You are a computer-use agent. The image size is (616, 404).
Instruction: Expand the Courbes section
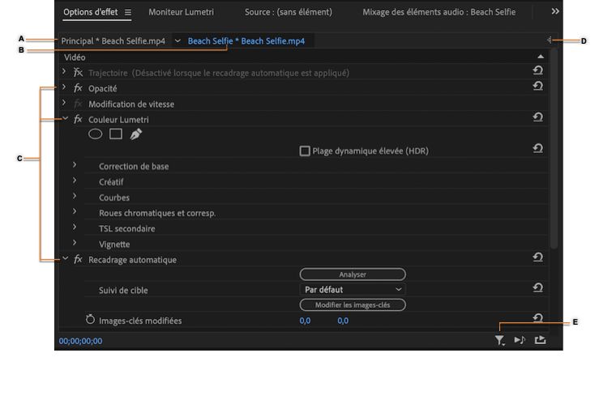(x=75, y=196)
